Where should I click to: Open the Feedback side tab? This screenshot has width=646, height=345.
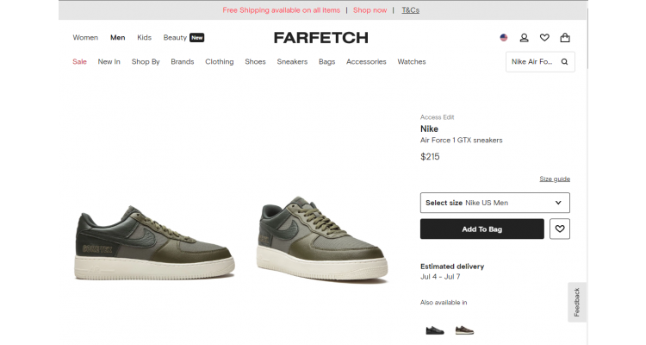coord(577,302)
